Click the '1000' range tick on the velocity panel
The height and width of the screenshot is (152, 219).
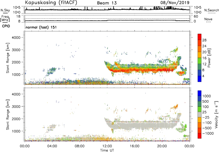pos(16,131)
